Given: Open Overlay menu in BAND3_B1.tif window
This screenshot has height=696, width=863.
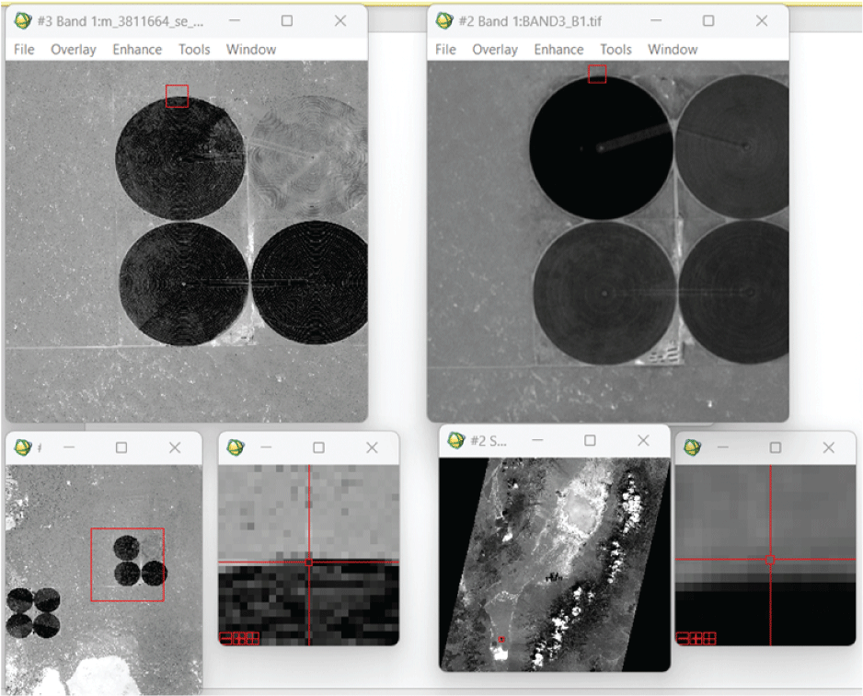Looking at the screenshot, I should click(495, 50).
